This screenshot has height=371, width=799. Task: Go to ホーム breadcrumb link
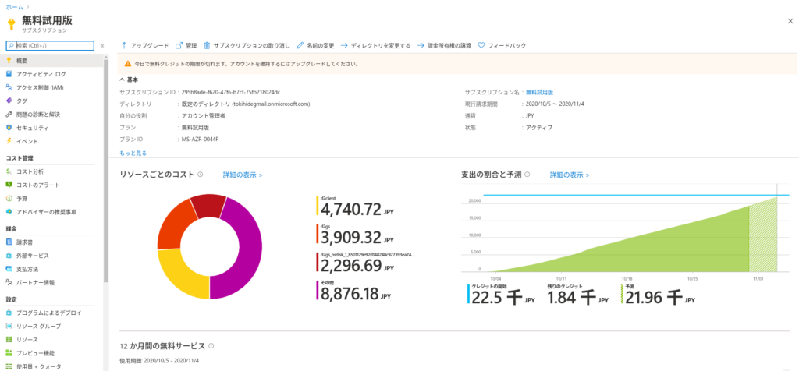click(14, 6)
